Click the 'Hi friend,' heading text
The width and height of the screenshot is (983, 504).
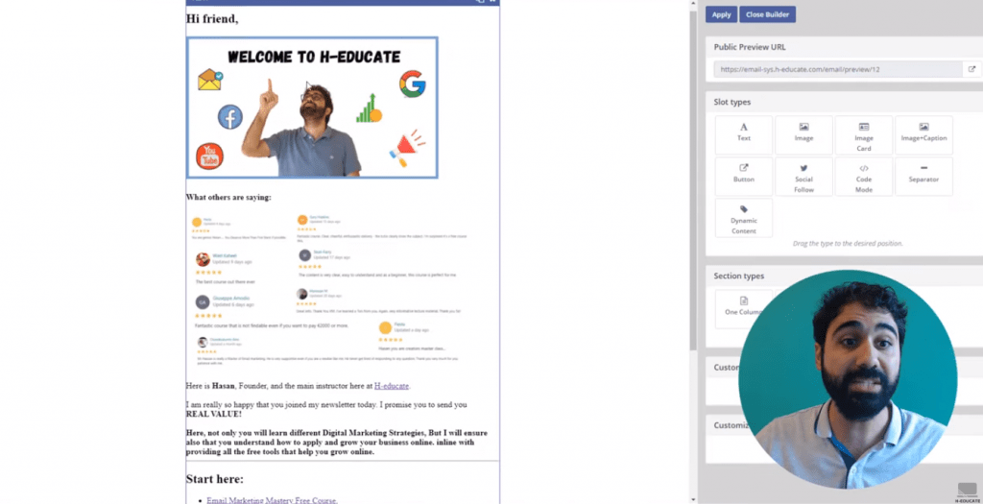(212, 19)
